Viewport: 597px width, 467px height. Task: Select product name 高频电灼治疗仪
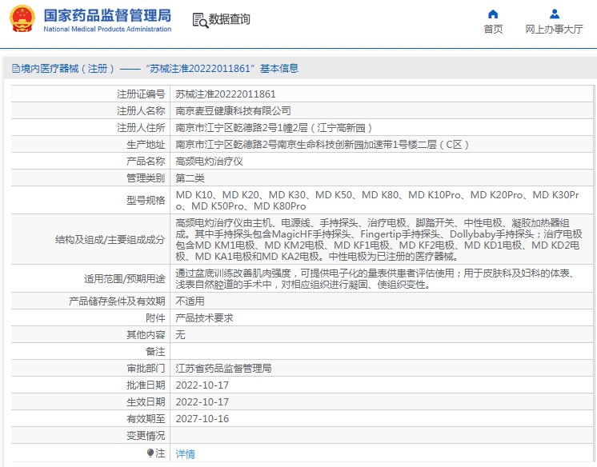[209, 162]
